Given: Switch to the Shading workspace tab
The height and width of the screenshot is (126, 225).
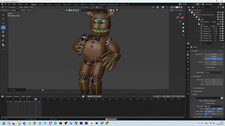Looking at the screenshot, I should pos(76,5).
